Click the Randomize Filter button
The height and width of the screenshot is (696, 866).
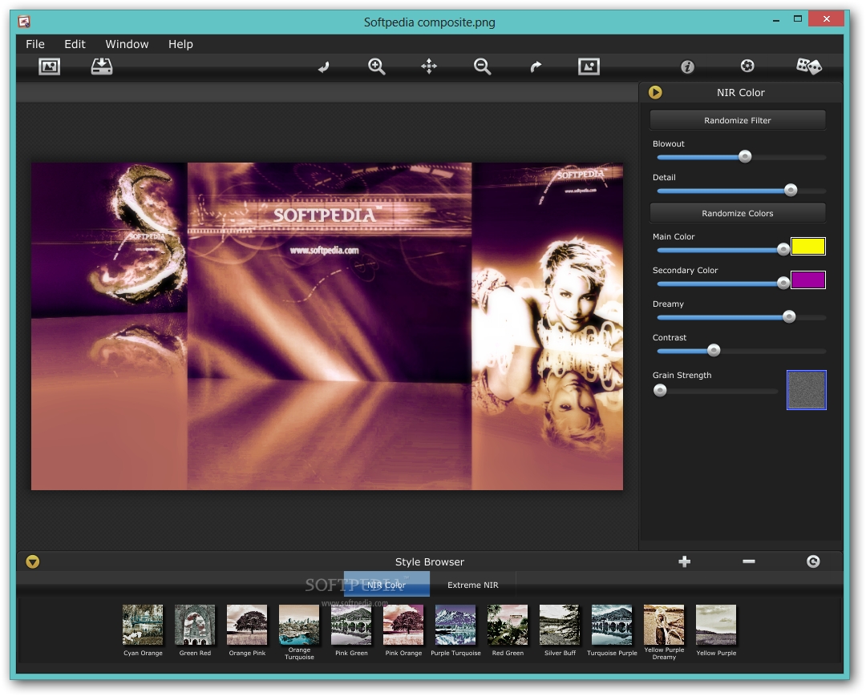click(x=738, y=120)
